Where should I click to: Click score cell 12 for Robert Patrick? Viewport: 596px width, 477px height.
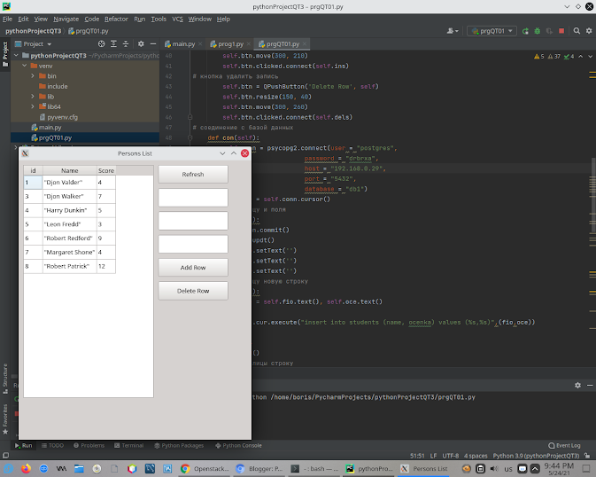106,266
